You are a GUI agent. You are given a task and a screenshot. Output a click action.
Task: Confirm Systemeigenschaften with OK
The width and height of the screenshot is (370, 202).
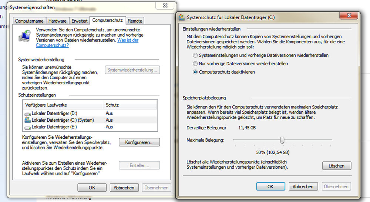coord(92,188)
